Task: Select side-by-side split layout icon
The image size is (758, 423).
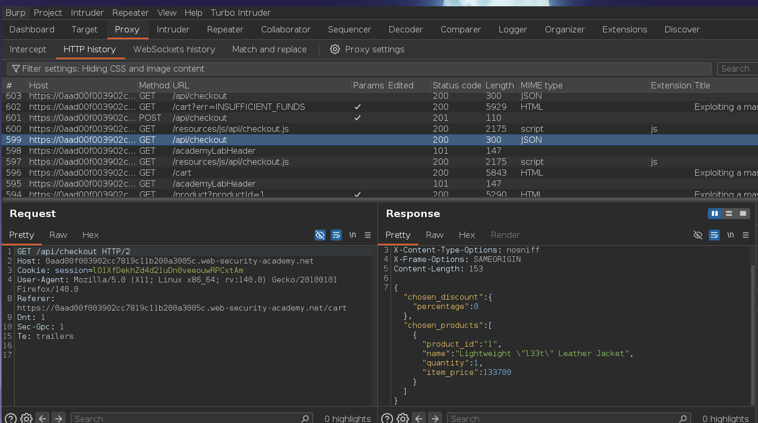Action: [x=715, y=213]
